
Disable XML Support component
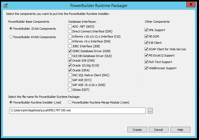[146, 30]
